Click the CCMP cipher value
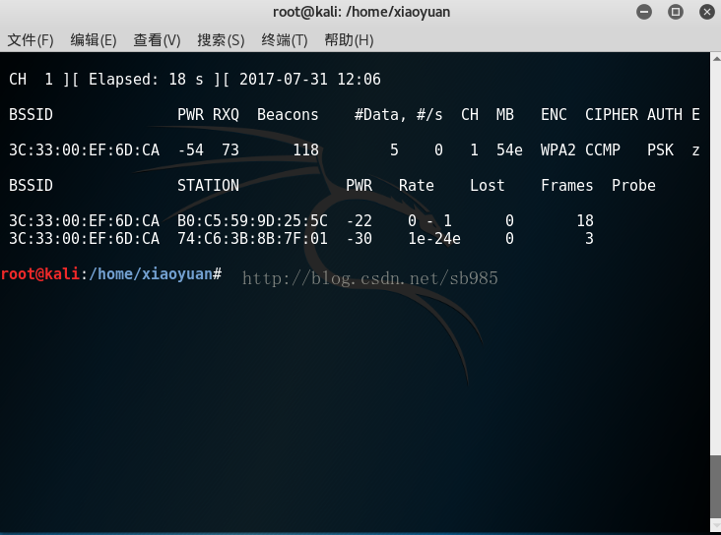 [603, 149]
